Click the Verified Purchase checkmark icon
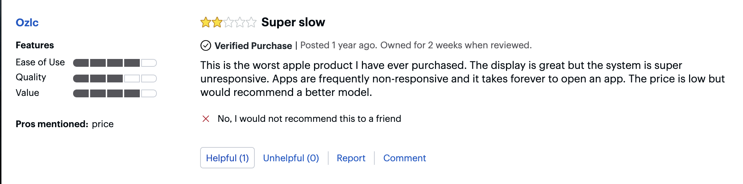743x184 pixels. click(x=206, y=45)
